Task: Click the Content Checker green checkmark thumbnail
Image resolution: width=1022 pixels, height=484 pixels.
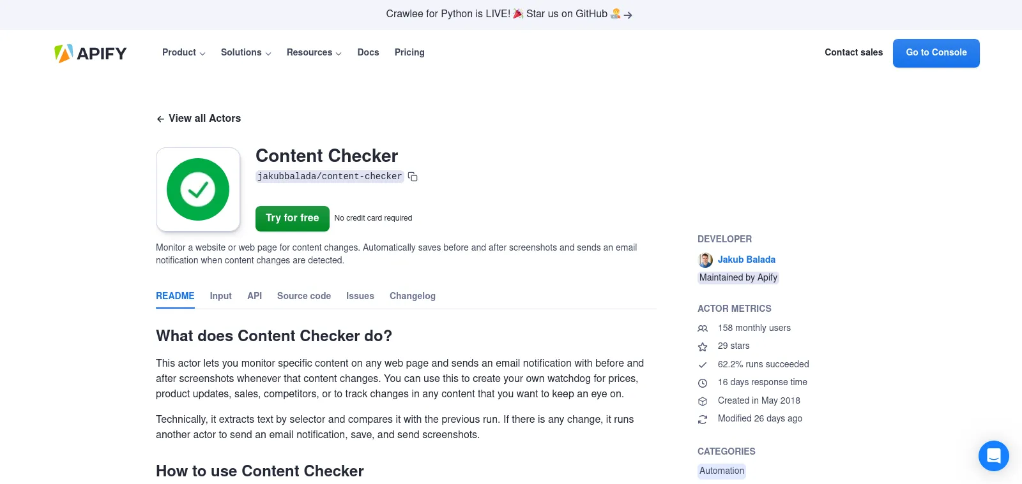Action: click(x=198, y=189)
